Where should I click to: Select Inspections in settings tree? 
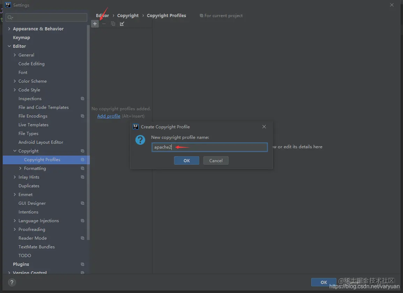coord(30,99)
